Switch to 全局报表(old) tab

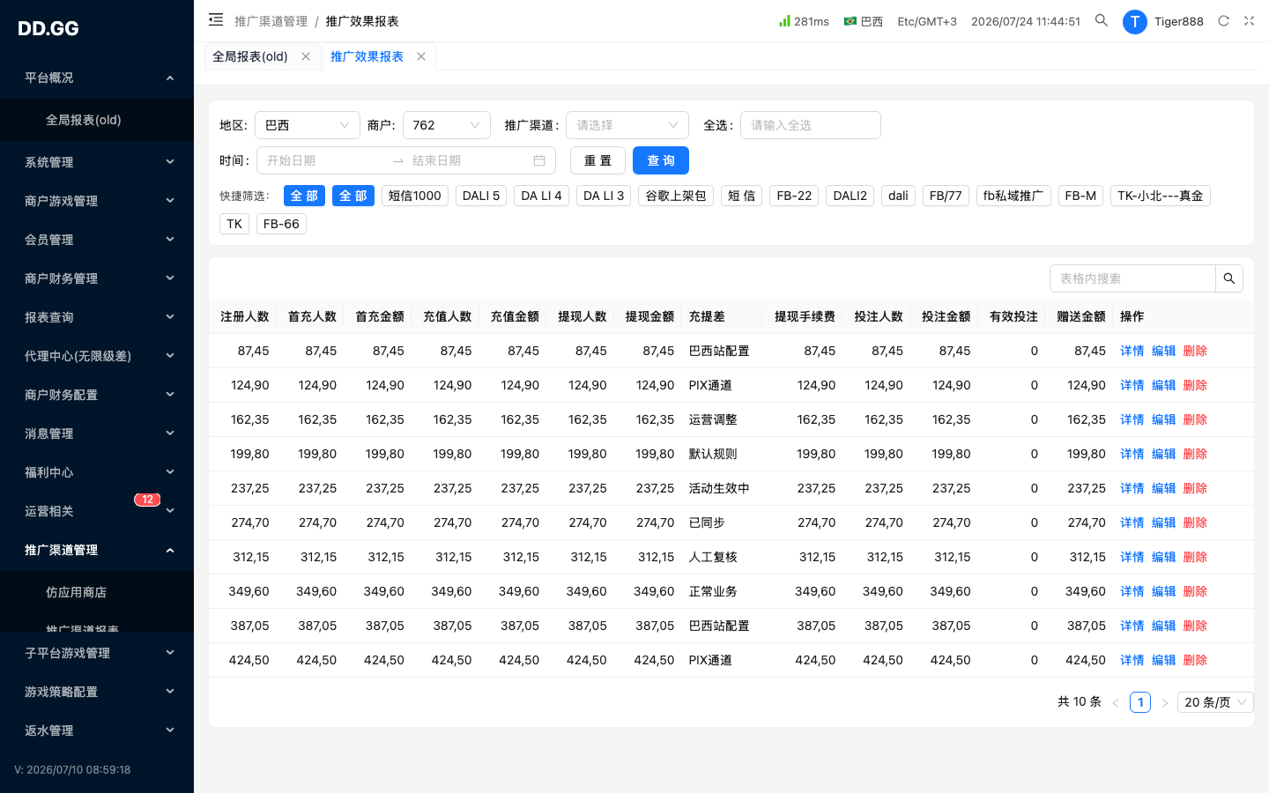click(250, 56)
